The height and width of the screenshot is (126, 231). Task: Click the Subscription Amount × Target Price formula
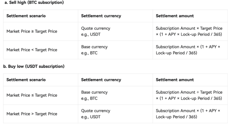tap(189, 31)
